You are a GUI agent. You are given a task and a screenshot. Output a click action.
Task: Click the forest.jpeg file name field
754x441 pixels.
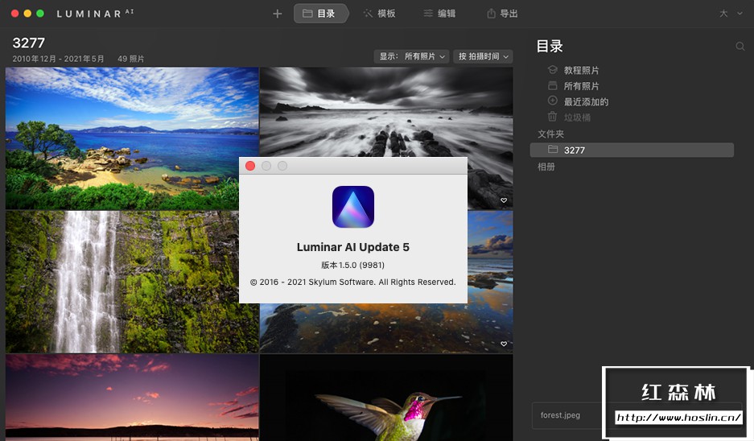click(567, 415)
